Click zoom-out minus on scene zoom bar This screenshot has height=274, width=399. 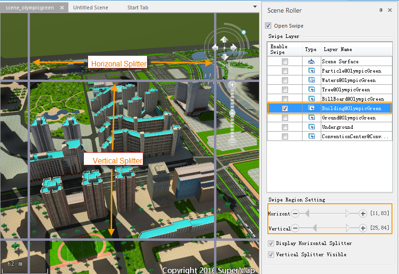tap(232, 141)
